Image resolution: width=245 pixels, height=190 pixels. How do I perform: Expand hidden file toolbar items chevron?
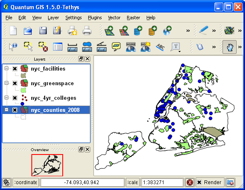click(188, 31)
